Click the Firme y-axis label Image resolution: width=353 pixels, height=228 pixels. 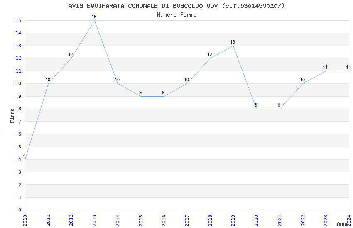(12, 116)
